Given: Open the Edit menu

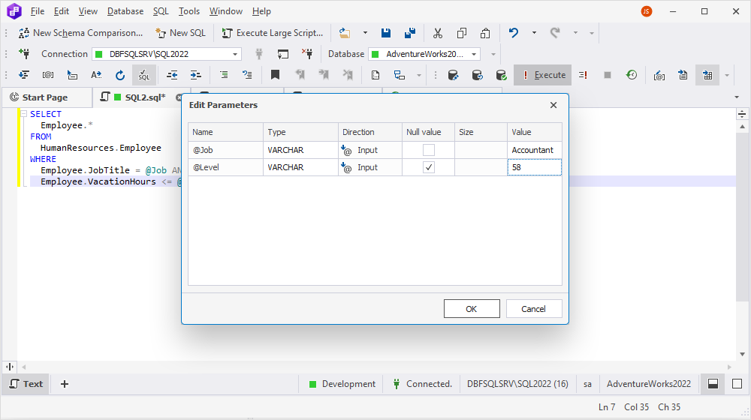Looking at the screenshot, I should [62, 11].
